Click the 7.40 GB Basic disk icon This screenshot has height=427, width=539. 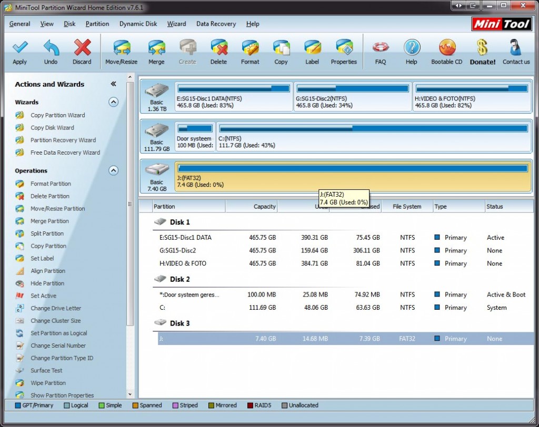157,170
